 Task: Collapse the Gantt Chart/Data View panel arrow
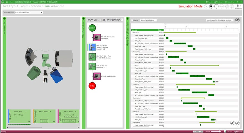point(128,19)
